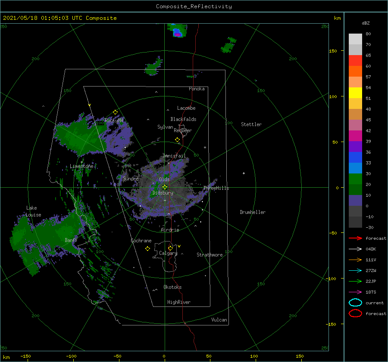Click the RockyMH label
This screenshot has height=362, width=388.
click(114, 121)
